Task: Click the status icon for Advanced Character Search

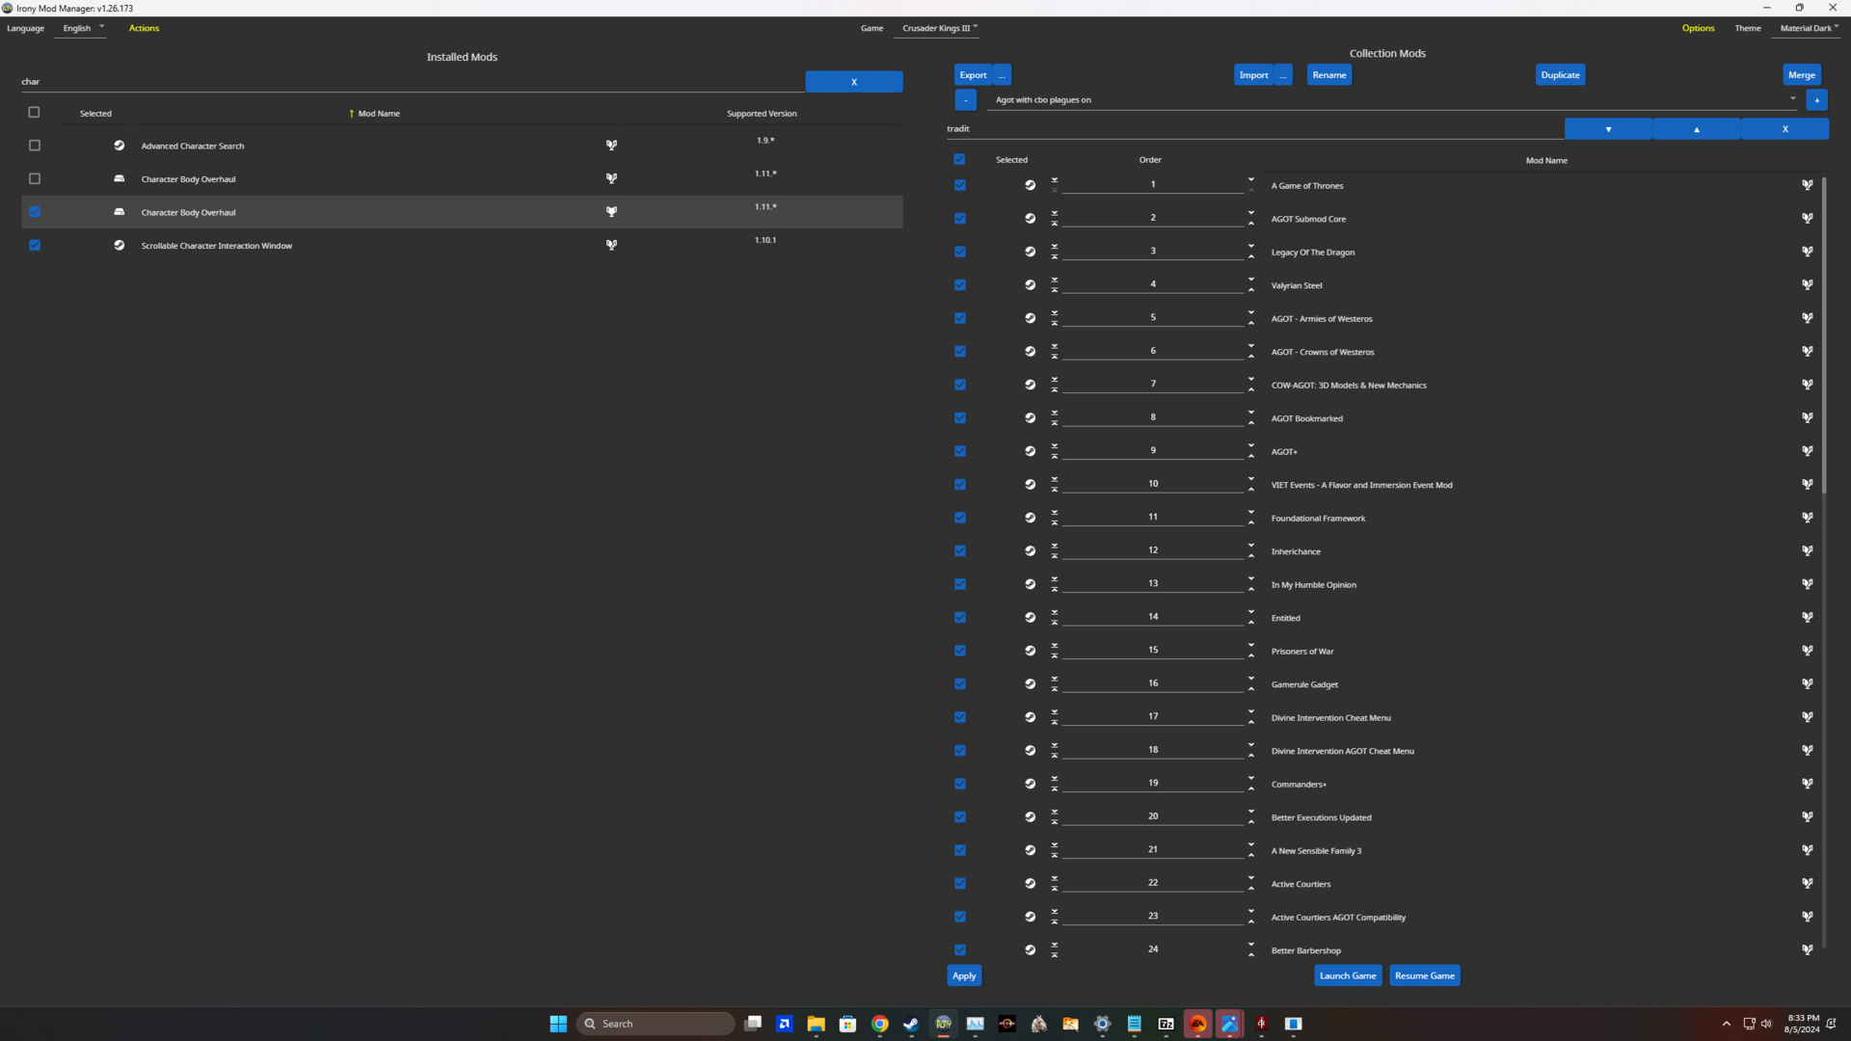Action: tap(611, 146)
